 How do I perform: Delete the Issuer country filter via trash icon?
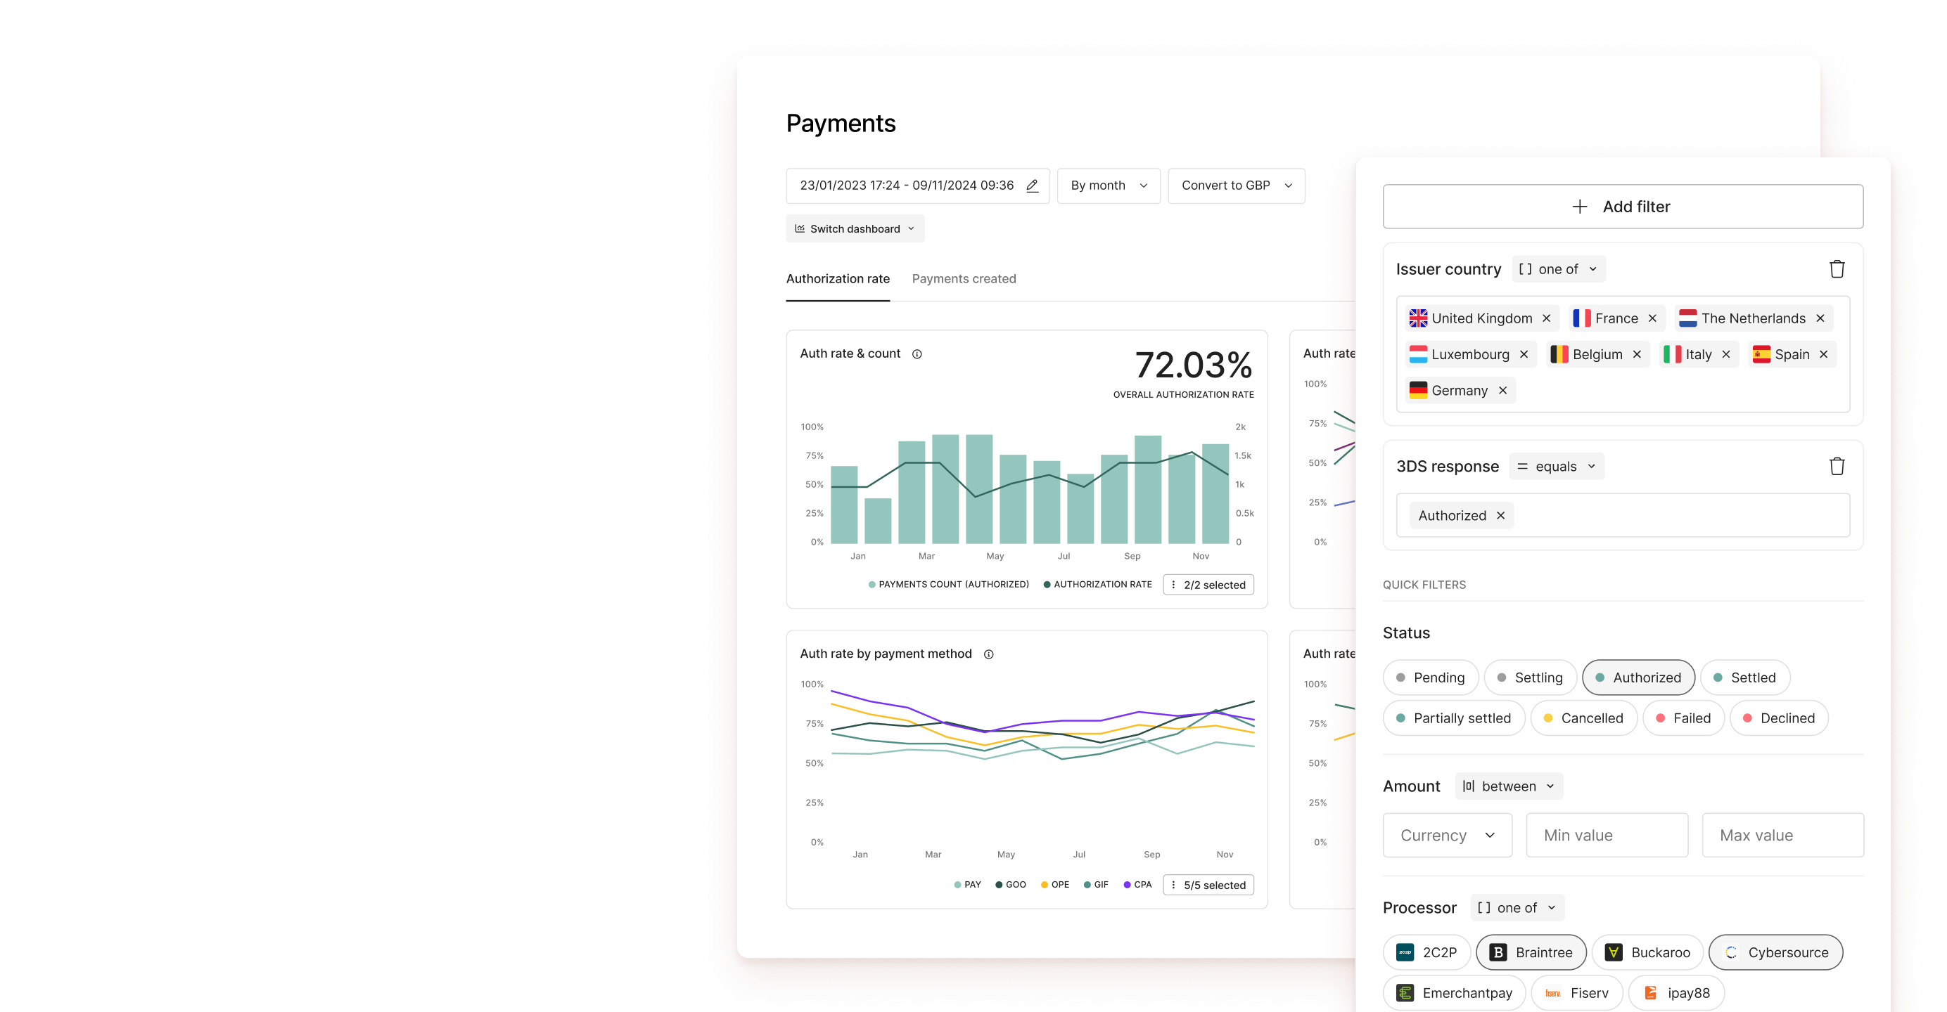pyautogui.click(x=1837, y=269)
